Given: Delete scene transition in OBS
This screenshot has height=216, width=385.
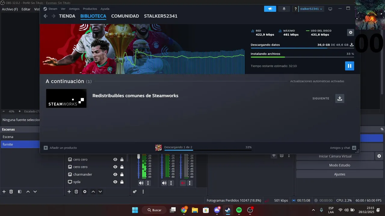Looking at the screenshot, I should pyautogui.click(x=282, y=155).
